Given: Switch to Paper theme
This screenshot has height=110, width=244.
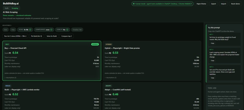Looking at the screenshot, I should tap(201, 4).
